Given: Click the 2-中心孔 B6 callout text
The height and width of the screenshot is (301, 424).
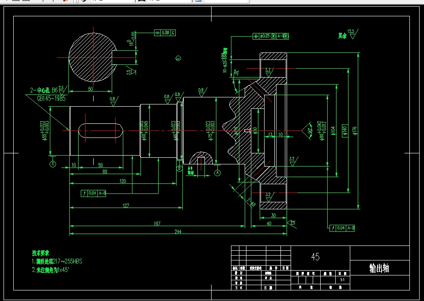Looking at the screenshot, I should (44, 89).
